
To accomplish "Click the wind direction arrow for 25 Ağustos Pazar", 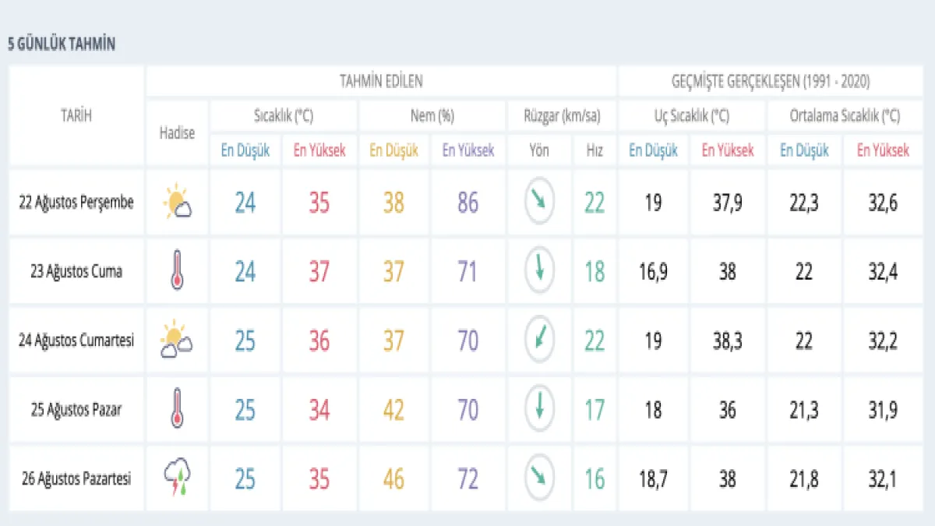I will point(538,409).
